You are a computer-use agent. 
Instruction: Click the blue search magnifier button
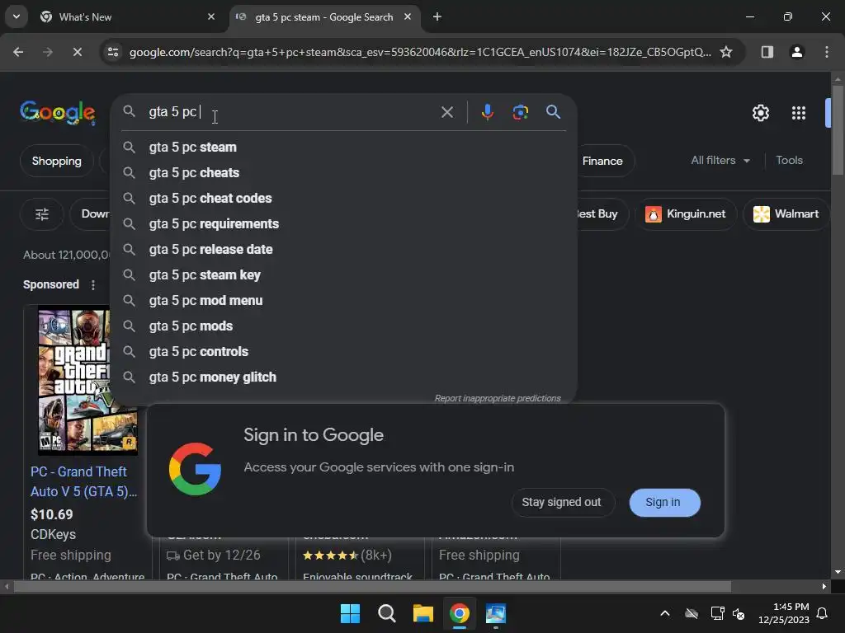point(553,112)
